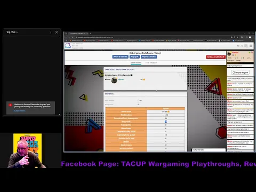The height and width of the screenshot is (192, 256).
Task: Click the chat windows icon in site header
Action: tap(246, 46)
